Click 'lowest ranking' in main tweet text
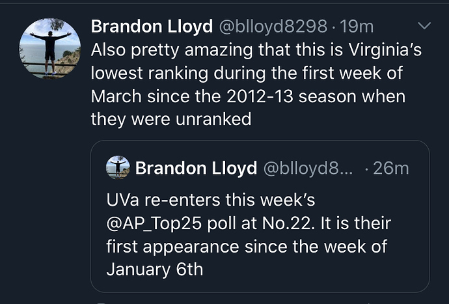The width and height of the screenshot is (449, 304). [150, 73]
